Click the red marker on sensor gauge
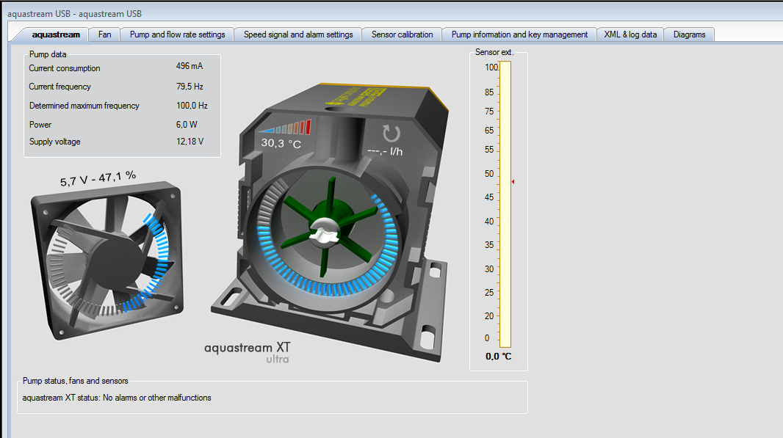This screenshot has width=783, height=438. (513, 182)
